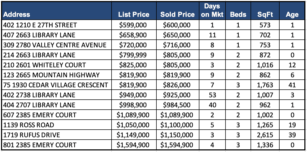Select the Days on Mkt header
This screenshot has height=152, width=307.
pyautogui.click(x=212, y=11)
